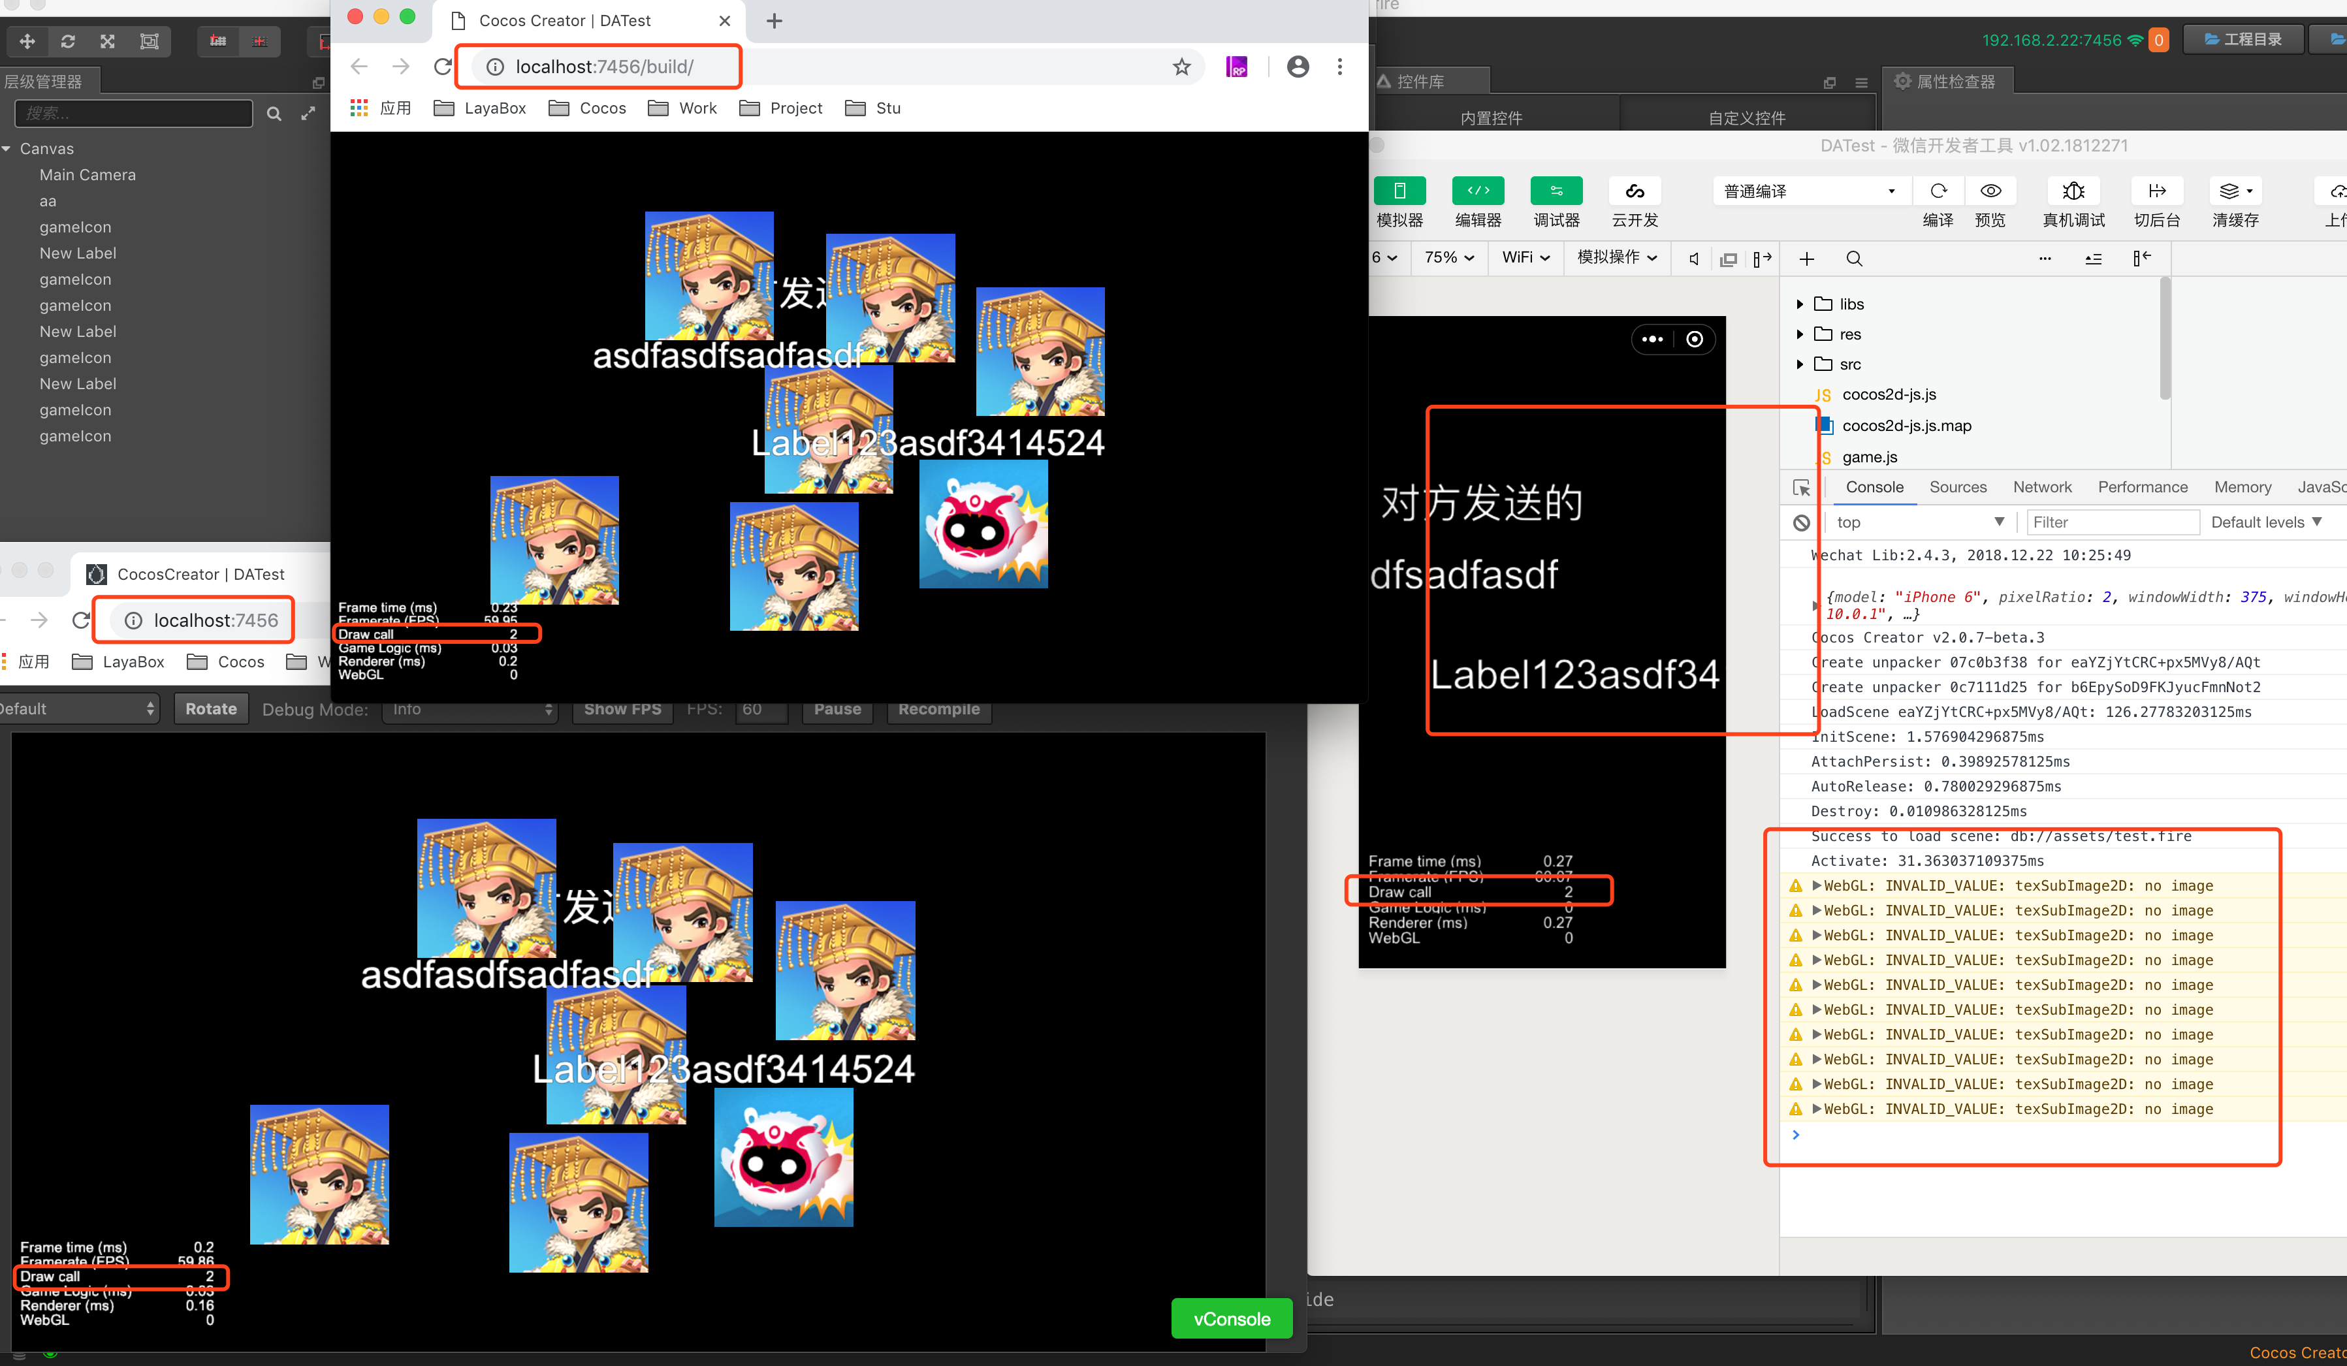The height and width of the screenshot is (1366, 2347).
Task: Open cloud development (云开发) icon
Action: tap(1635, 191)
